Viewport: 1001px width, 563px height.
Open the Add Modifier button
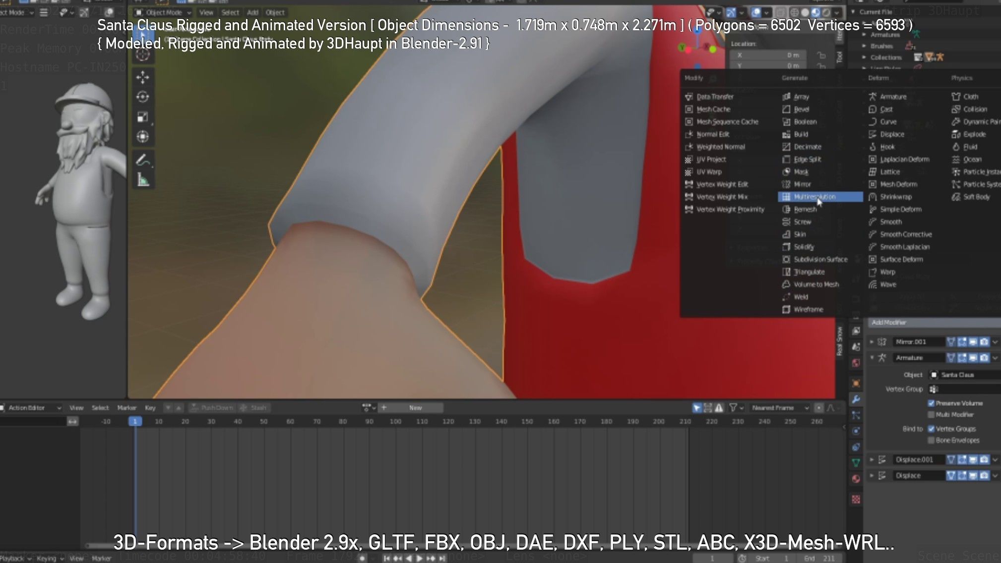(x=934, y=323)
